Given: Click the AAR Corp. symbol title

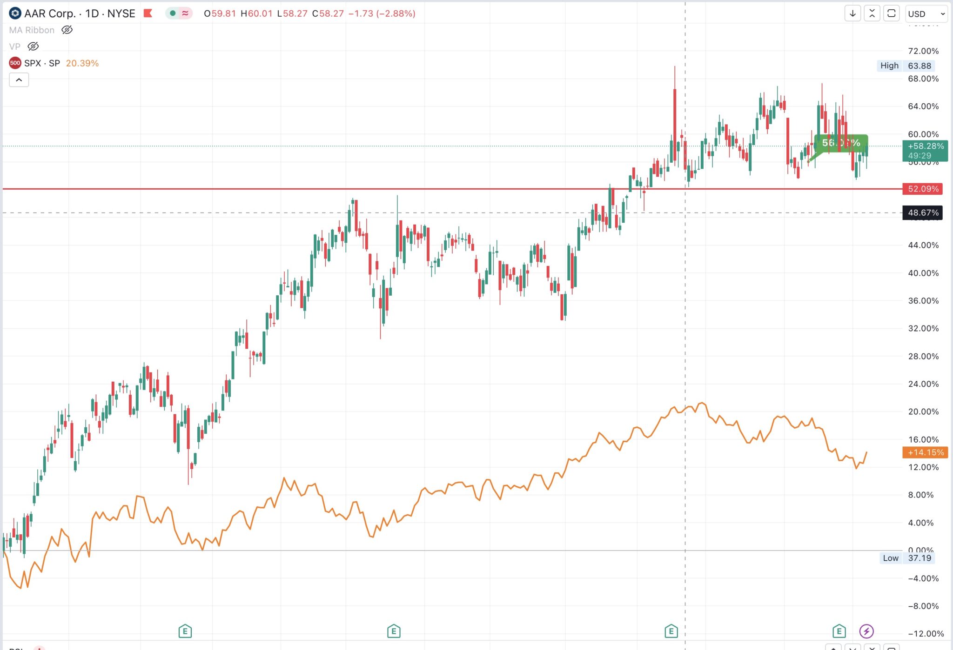Looking at the screenshot, I should tap(50, 13).
